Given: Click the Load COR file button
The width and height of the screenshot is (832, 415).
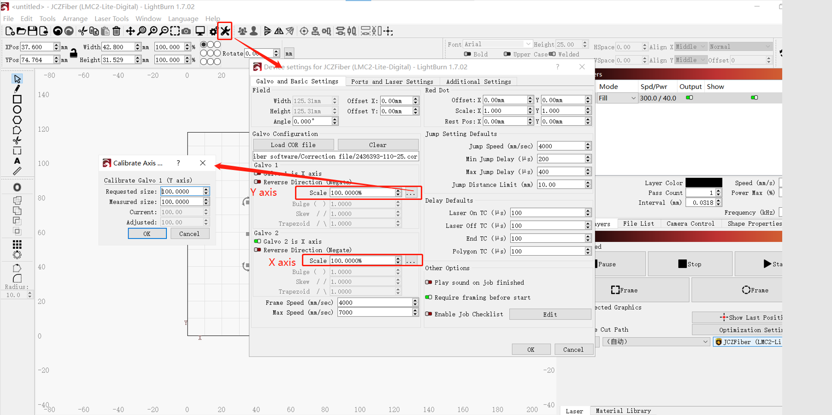Looking at the screenshot, I should tap(293, 145).
